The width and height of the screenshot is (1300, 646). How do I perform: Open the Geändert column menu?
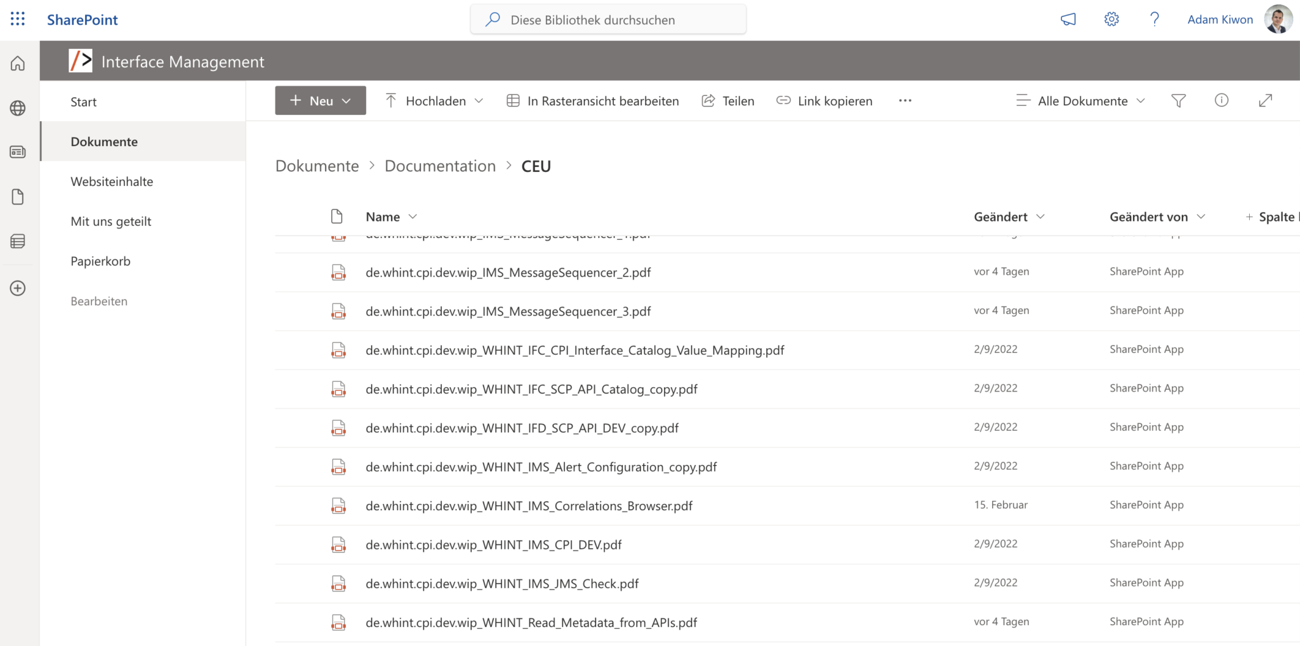[x=1009, y=217]
